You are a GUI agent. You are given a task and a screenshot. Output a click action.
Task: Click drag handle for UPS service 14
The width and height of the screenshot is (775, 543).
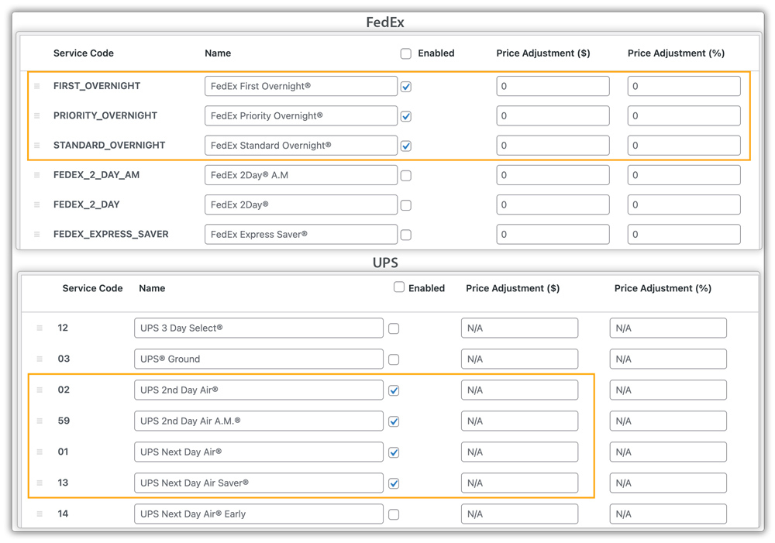pos(40,514)
